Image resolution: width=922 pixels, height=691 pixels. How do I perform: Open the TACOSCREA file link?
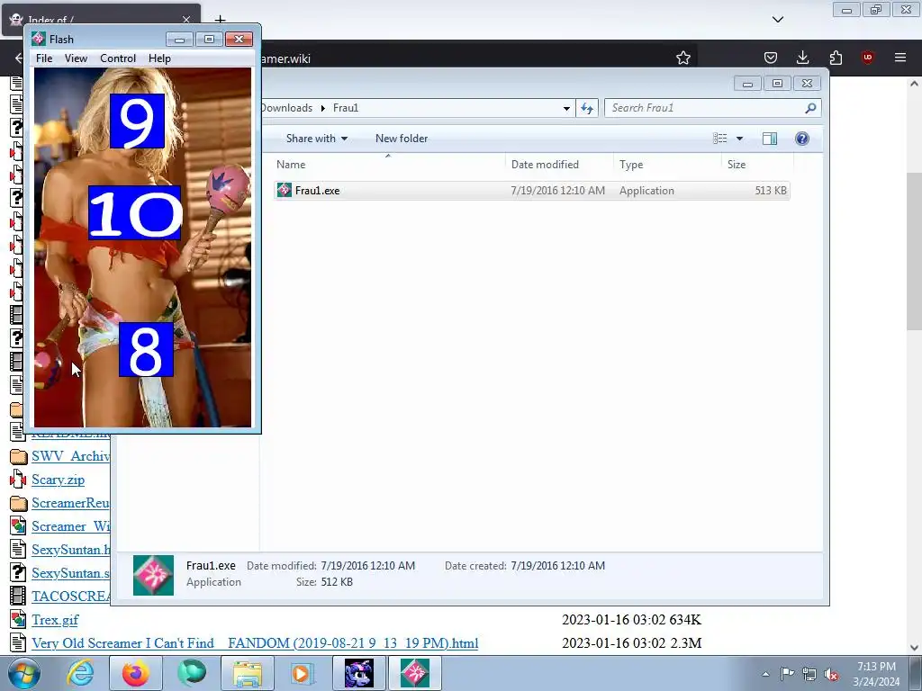tap(70, 597)
